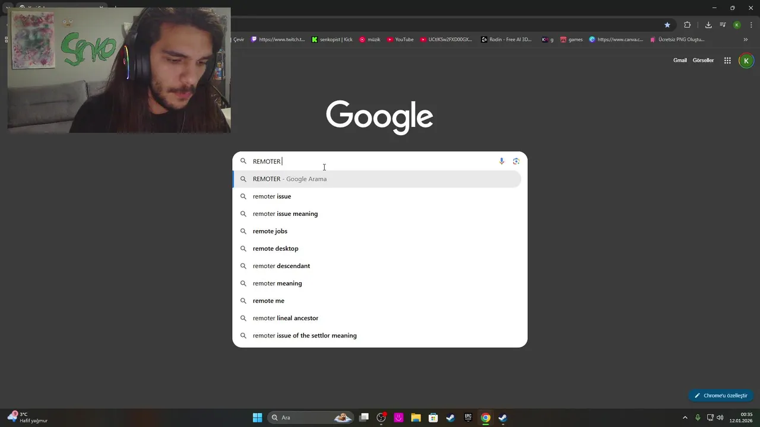Screen dimensions: 760x427
Task: Click the taskbar Ara search box
Action: click(311, 418)
